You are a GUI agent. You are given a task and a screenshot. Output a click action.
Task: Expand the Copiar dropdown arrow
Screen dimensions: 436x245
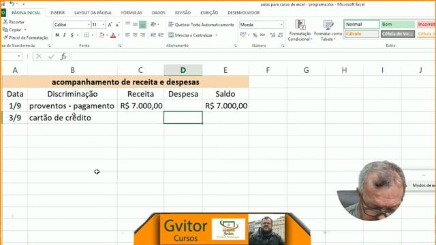tap(25, 30)
